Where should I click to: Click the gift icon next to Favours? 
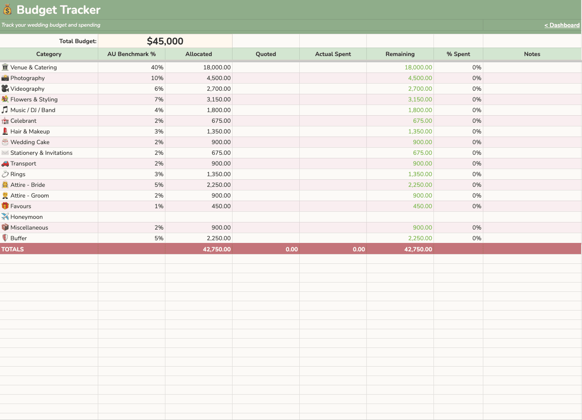click(x=6, y=206)
